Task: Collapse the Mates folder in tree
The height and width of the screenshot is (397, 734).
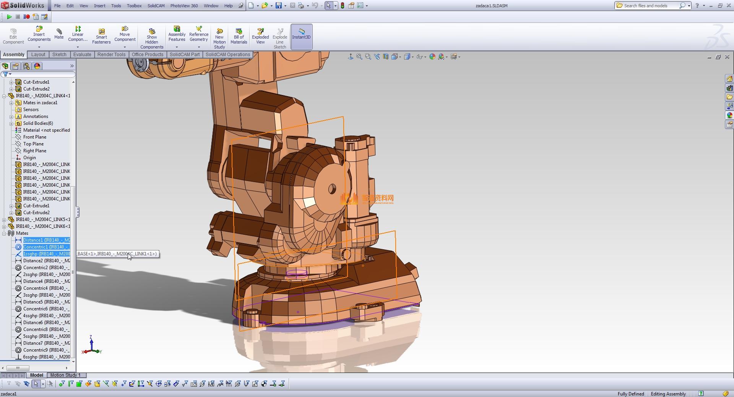Action: tap(4, 233)
